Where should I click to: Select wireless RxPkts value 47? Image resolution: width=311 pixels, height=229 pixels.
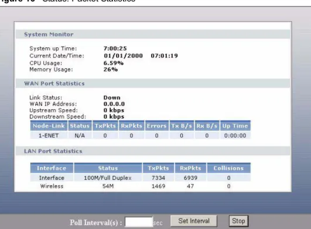(x=190, y=186)
